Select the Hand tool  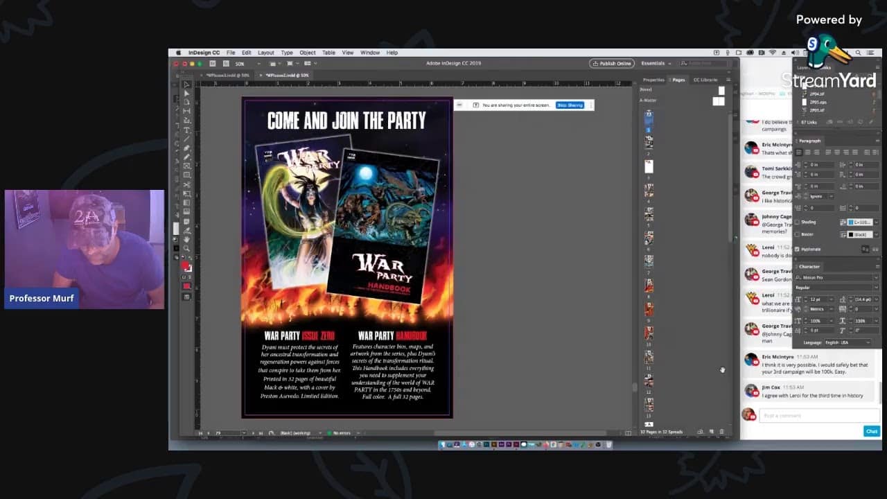[x=186, y=239]
